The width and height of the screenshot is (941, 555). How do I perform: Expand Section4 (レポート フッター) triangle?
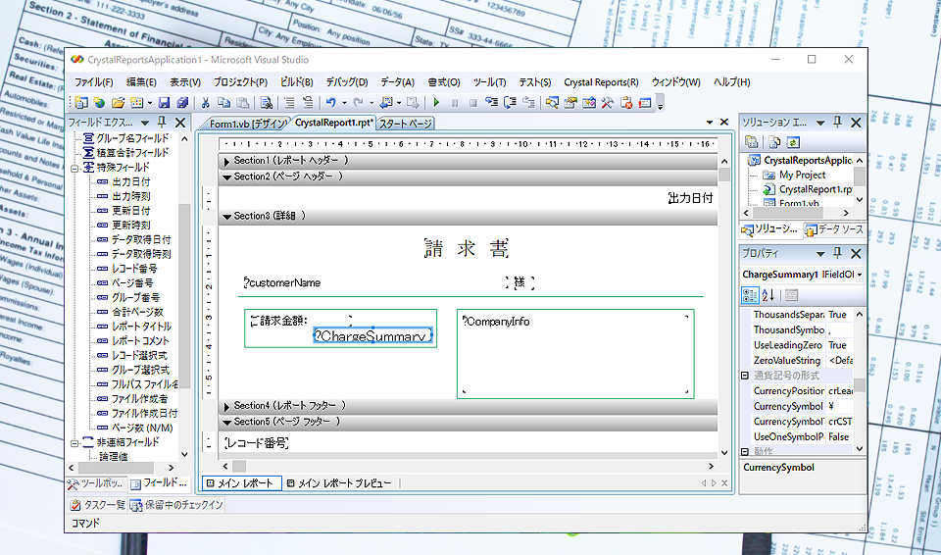pos(226,407)
